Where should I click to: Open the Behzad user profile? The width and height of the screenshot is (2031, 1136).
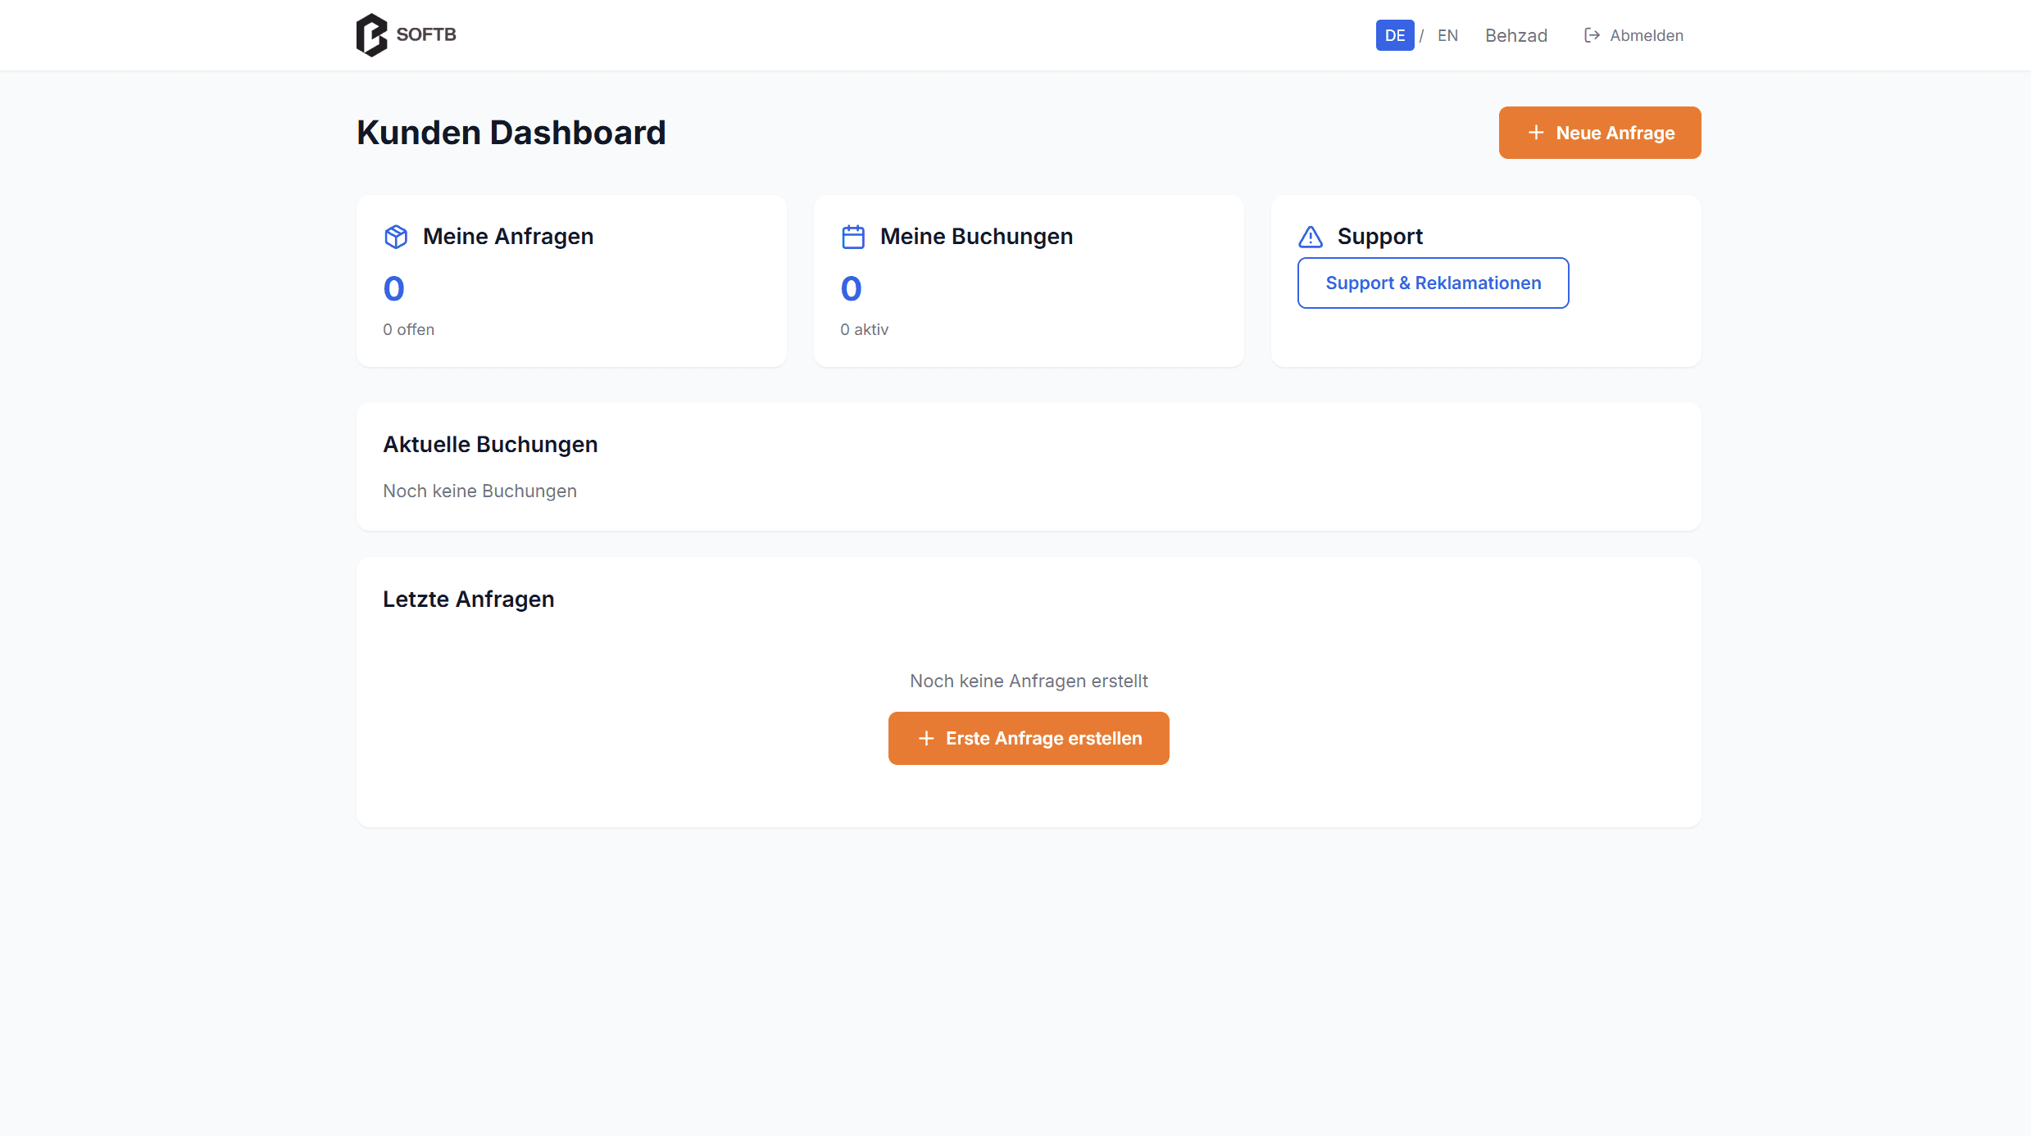click(x=1516, y=35)
